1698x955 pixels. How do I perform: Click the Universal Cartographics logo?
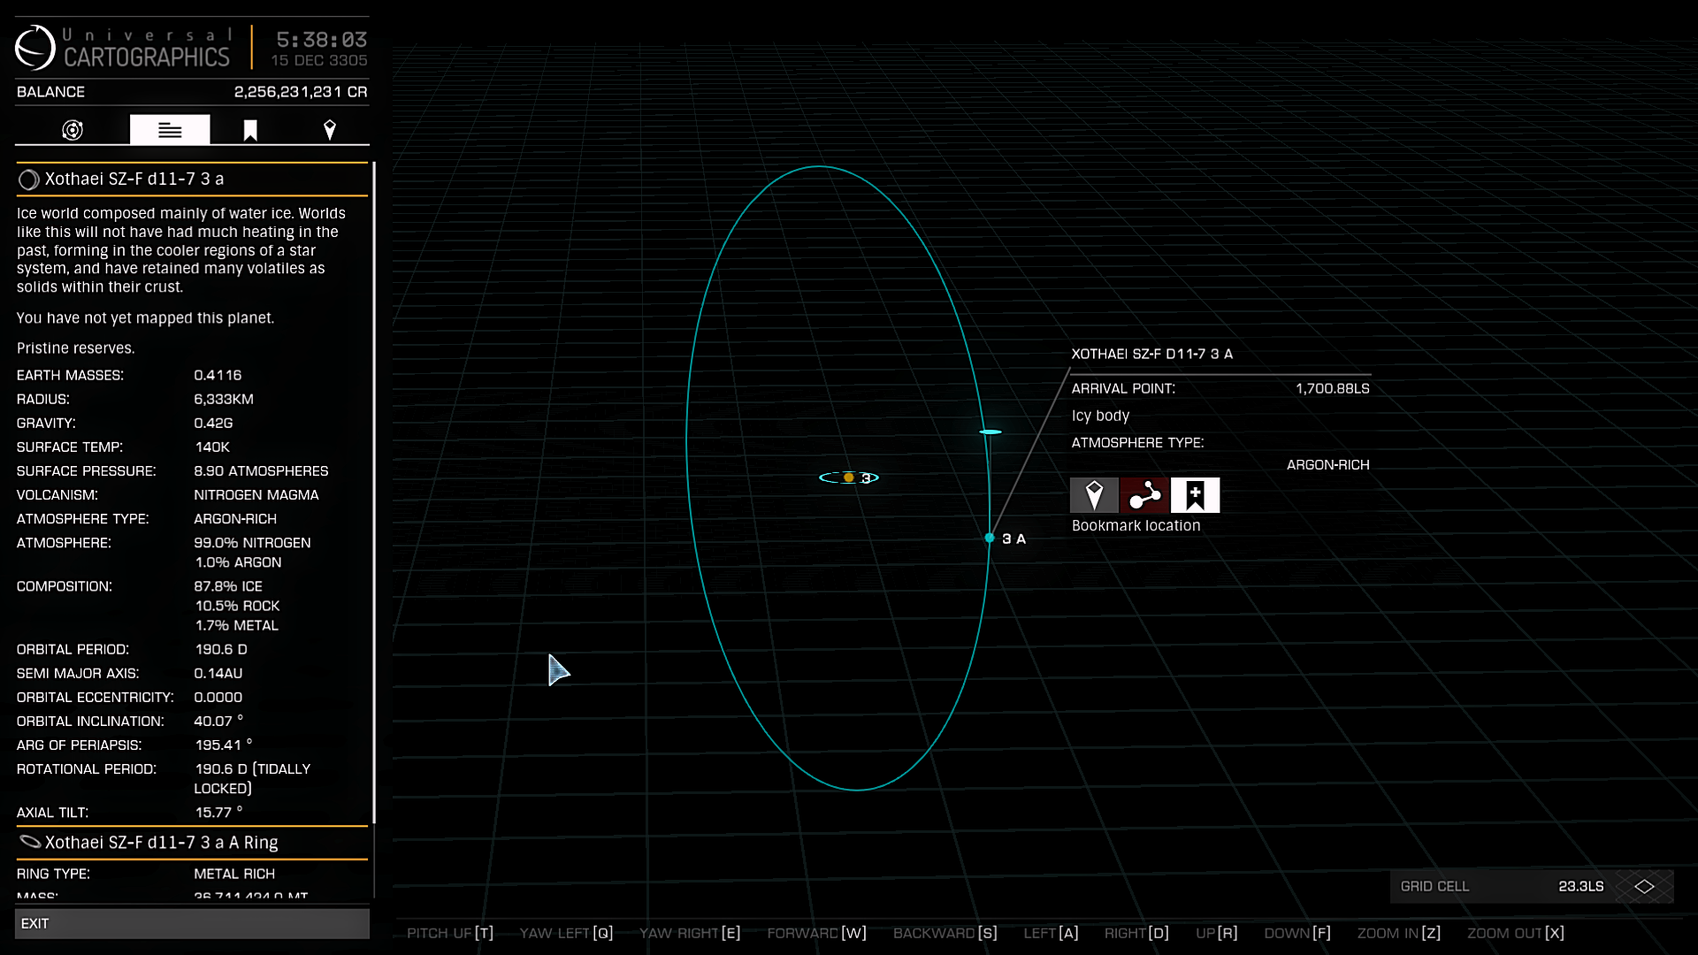[x=35, y=47]
